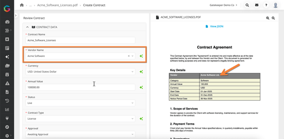The height and width of the screenshot is (139, 284).
Task: Open the starred bookmark icon in sidebar
Action: tap(7, 39)
